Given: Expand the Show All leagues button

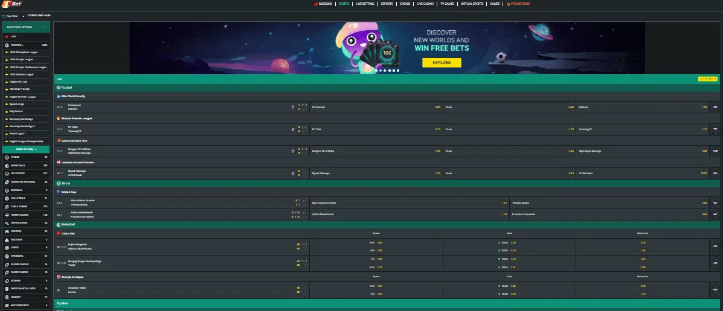Looking at the screenshot, I should pos(26,149).
